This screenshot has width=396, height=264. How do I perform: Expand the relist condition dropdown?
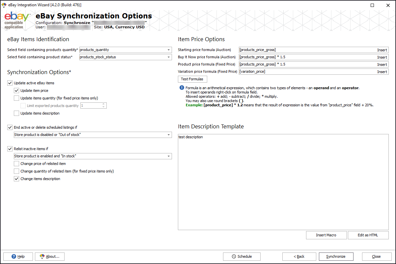click(x=169, y=156)
